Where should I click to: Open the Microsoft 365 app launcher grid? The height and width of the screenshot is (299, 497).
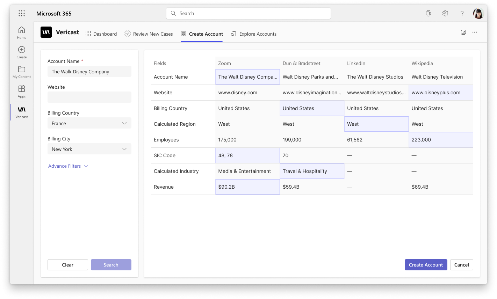(22, 13)
